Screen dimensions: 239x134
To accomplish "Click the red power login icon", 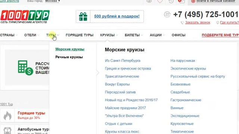I will (x=193, y=1).
